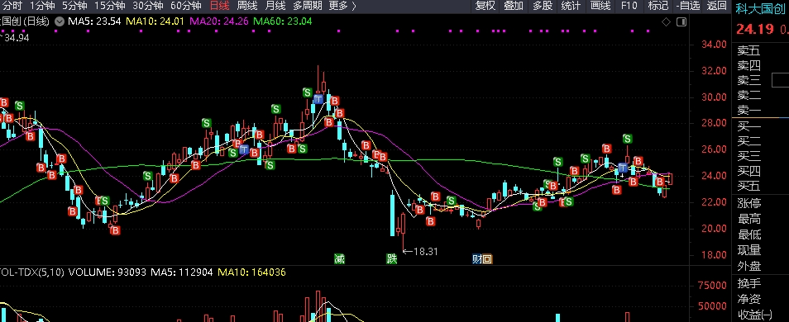Click the blue 财 event marker
Image resolution: width=789 pixels, height=322 pixels.
pyautogui.click(x=477, y=259)
